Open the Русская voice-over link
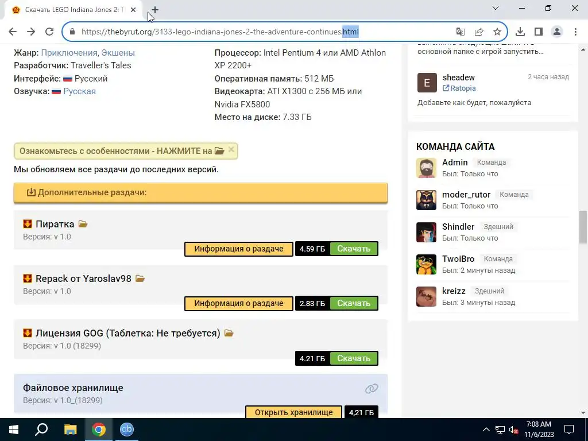 (79, 91)
